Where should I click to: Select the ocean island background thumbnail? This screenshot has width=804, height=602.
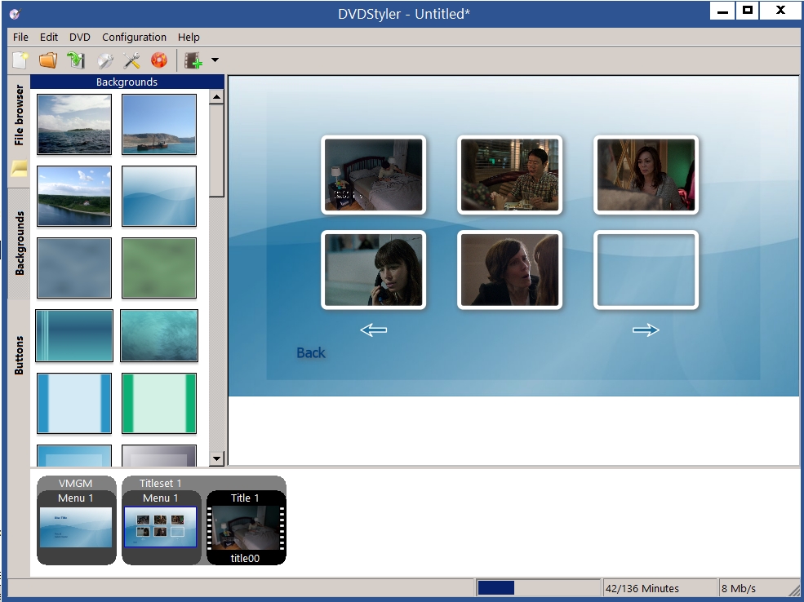[73, 124]
